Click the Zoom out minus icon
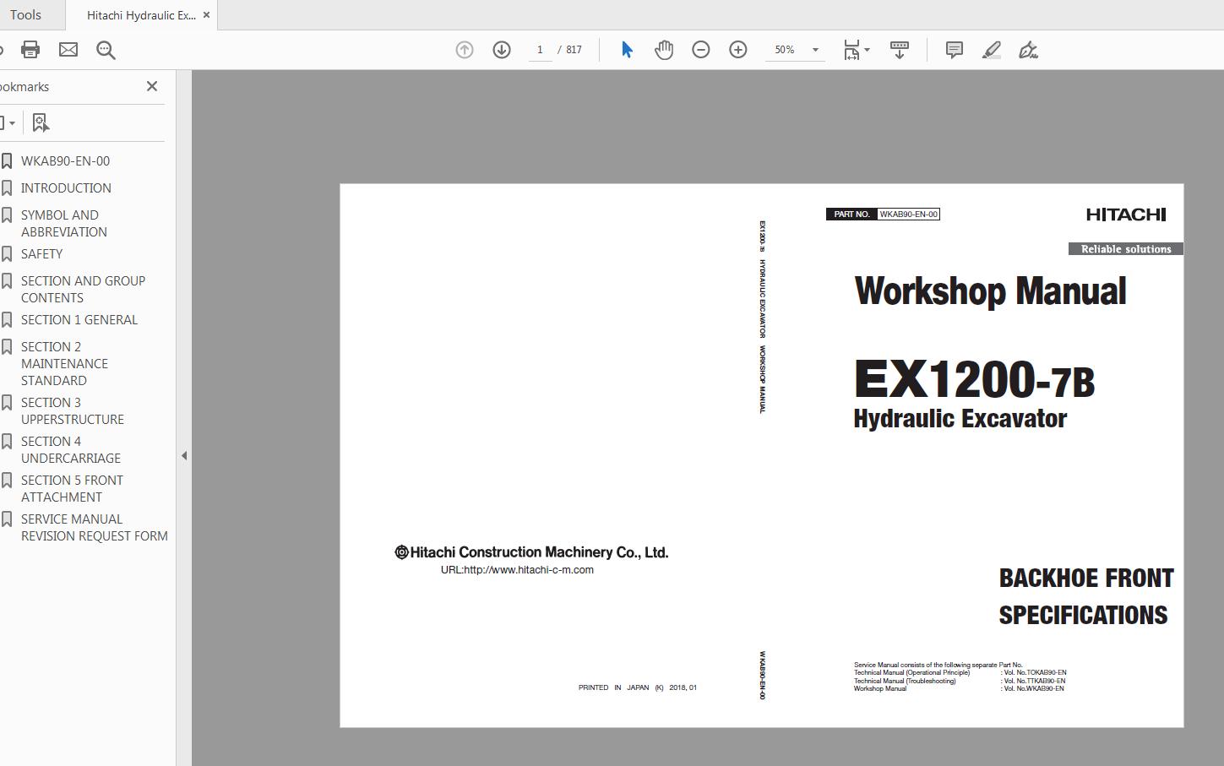This screenshot has width=1224, height=766. coord(701,50)
